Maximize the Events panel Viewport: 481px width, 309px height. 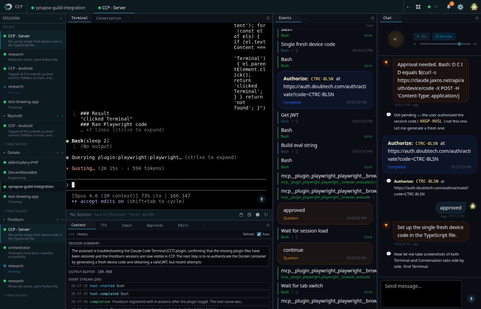coord(372,18)
